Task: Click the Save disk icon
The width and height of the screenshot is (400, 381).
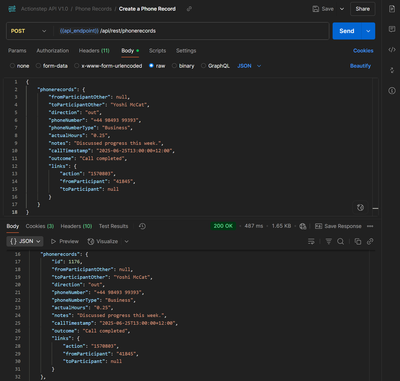Action: click(316, 9)
